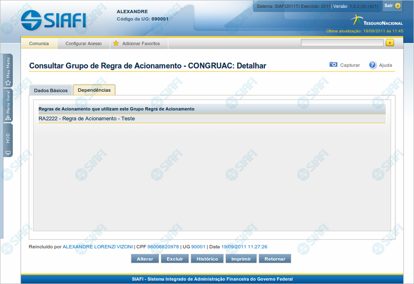Open Configurar Acesso menu item
Screen dimensions: 414x284
click(x=83, y=43)
